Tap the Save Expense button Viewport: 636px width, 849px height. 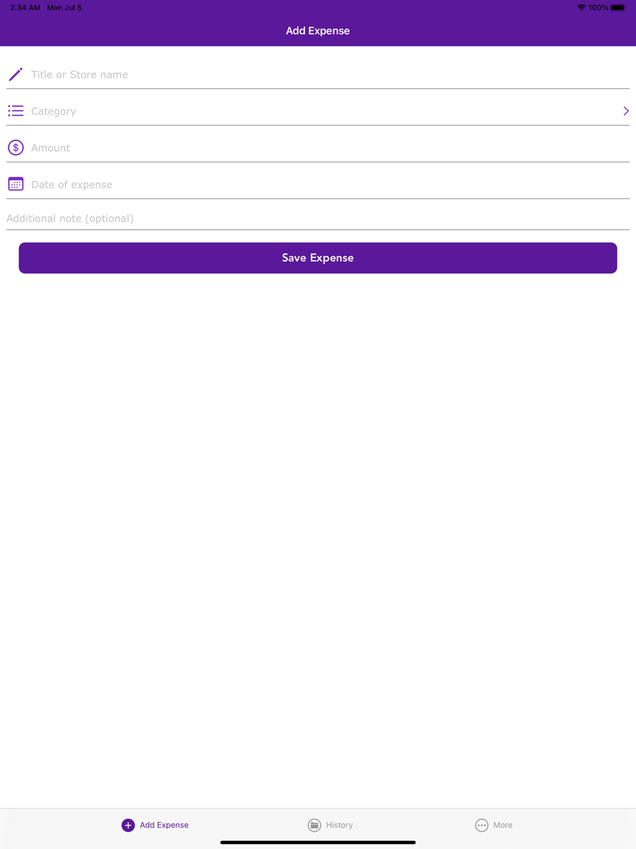tap(318, 258)
